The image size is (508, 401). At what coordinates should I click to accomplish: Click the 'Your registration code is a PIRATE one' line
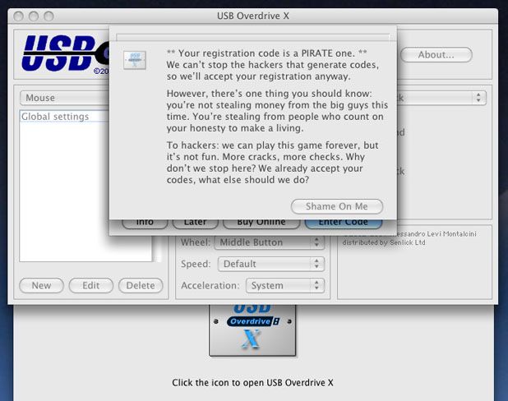tap(267, 53)
